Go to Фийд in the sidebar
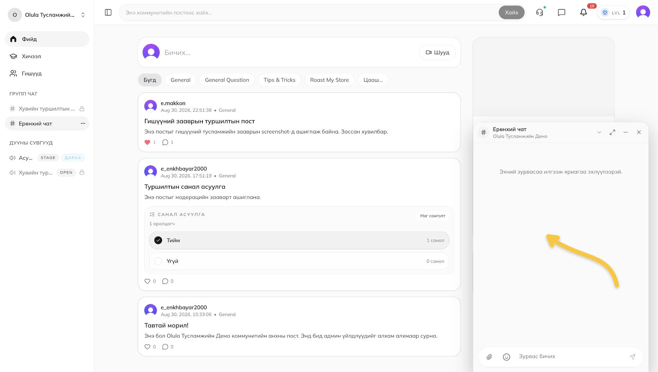 (x=47, y=39)
